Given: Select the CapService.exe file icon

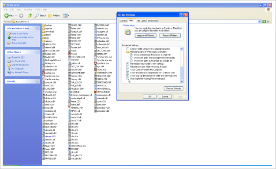Looking at the screenshot, I should coord(44,76).
